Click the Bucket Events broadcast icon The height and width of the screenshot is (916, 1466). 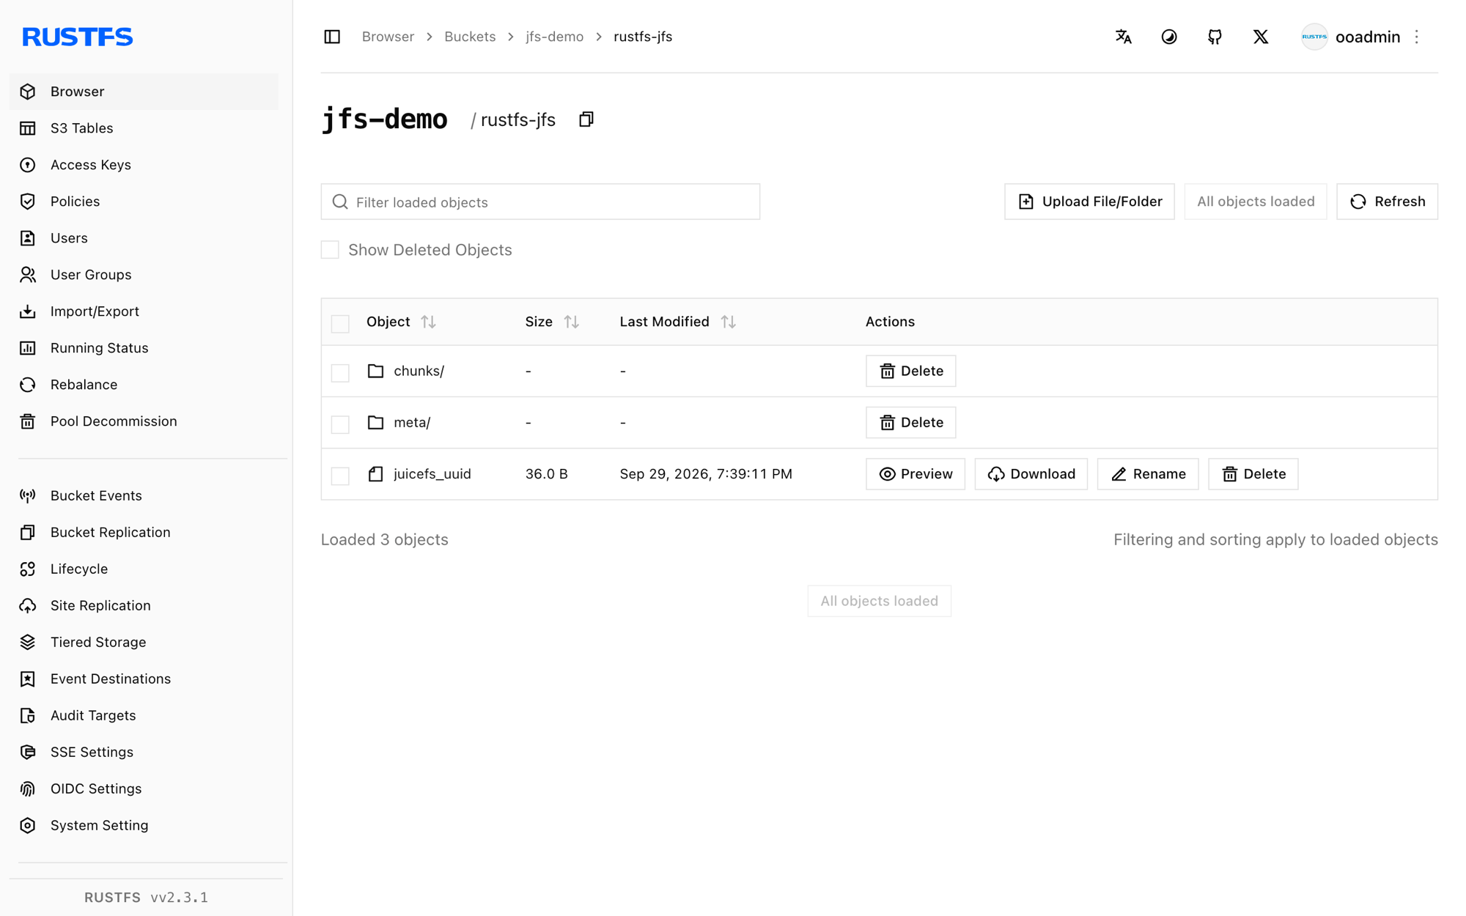(28, 496)
